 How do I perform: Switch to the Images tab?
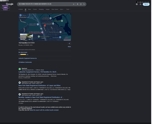tap(48, 9)
